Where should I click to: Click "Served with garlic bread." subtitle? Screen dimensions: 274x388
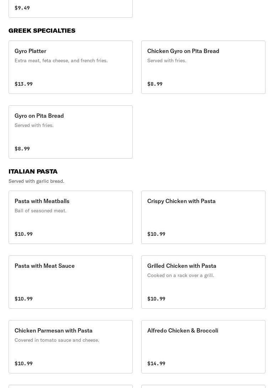pos(36,181)
